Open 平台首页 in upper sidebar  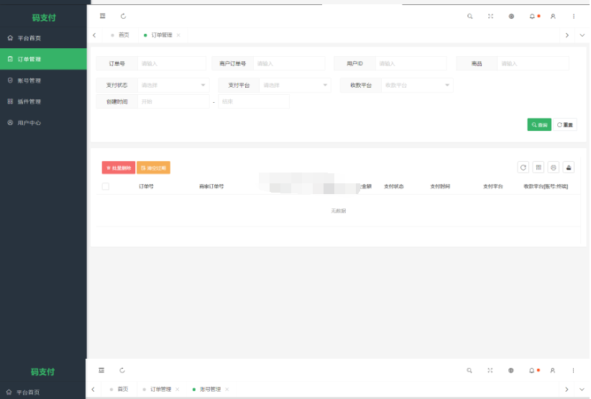point(43,38)
